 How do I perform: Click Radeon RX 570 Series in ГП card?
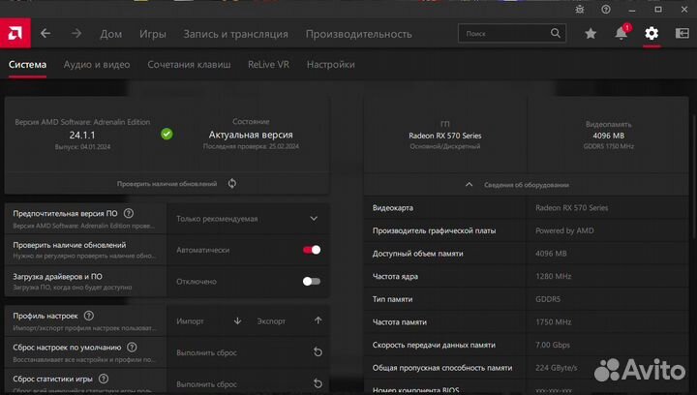coord(445,136)
